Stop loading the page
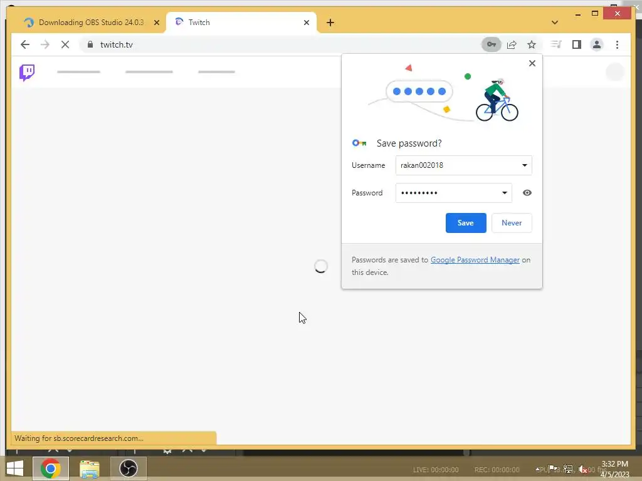This screenshot has height=481, width=642. 65,44
